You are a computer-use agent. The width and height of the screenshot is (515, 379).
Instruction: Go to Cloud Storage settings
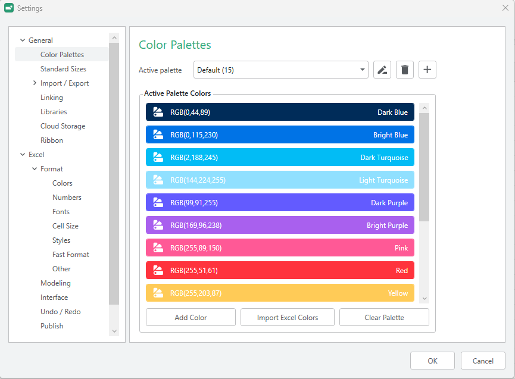[x=63, y=126]
